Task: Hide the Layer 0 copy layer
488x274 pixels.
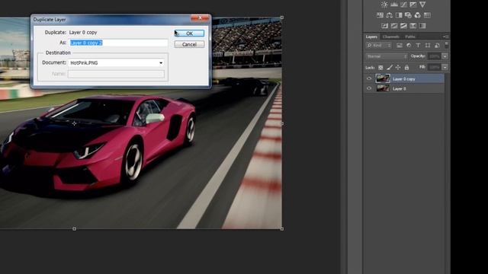Action: click(369, 78)
